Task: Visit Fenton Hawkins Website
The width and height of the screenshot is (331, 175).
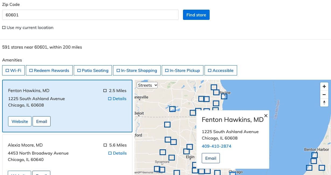Action: 20,121
